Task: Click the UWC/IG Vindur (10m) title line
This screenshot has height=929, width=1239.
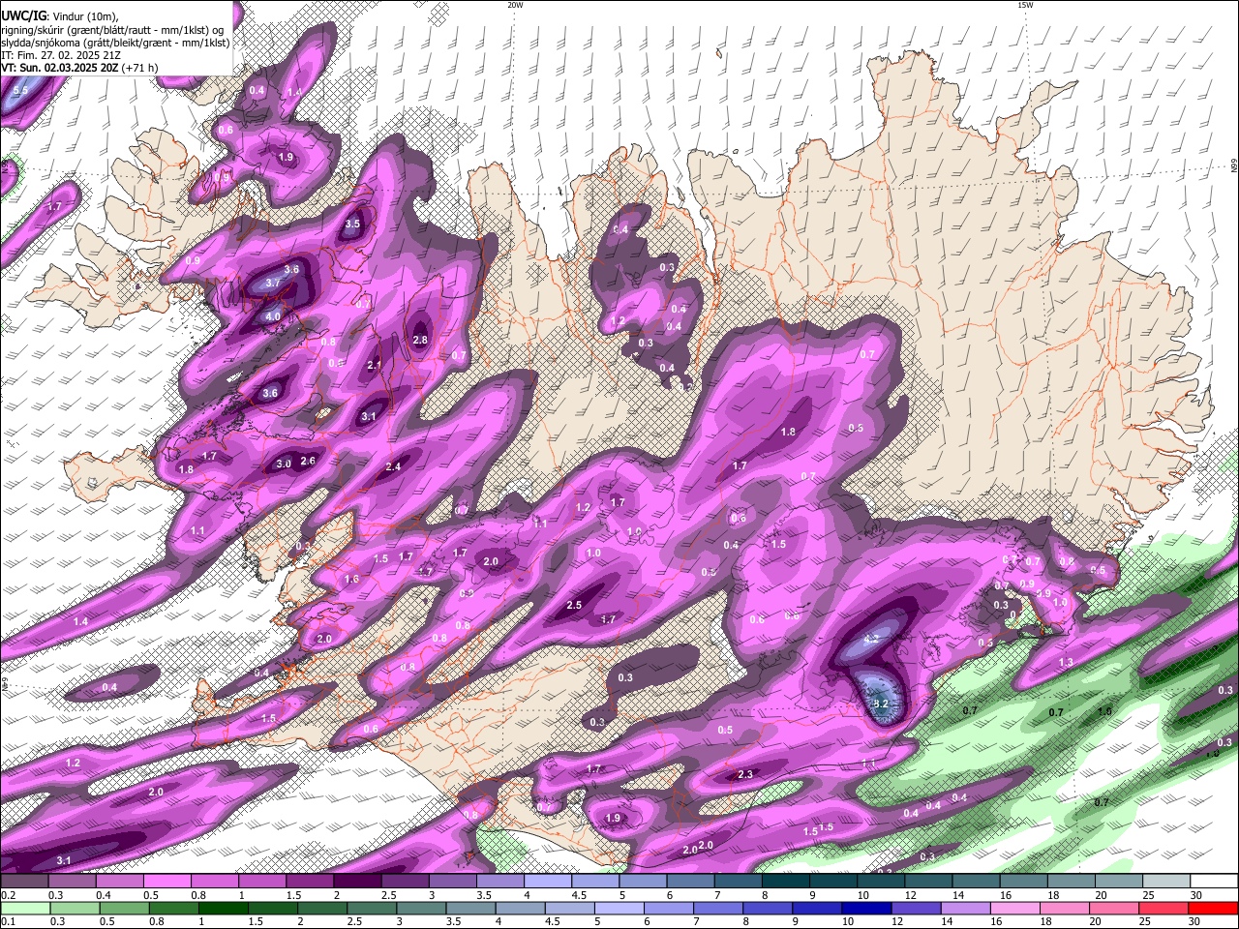Action: [60, 16]
